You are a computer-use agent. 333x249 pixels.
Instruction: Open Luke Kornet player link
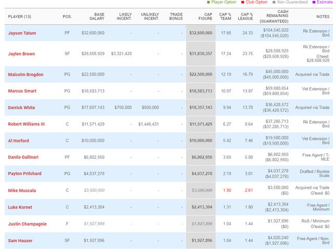(x=20, y=207)
